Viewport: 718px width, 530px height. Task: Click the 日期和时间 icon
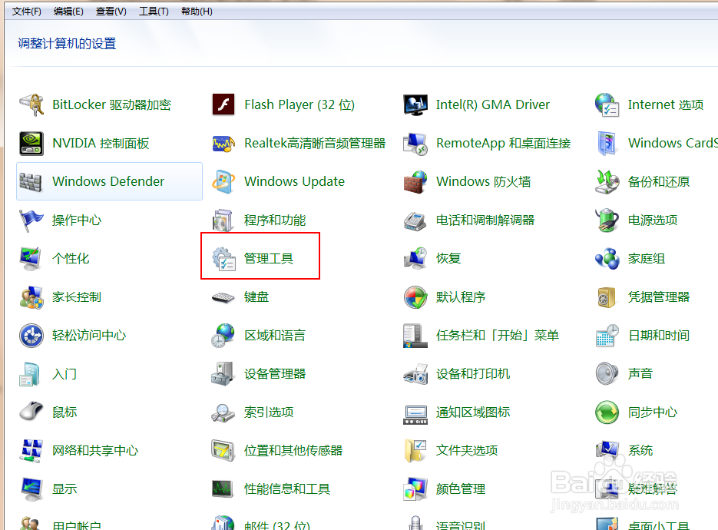click(607, 336)
